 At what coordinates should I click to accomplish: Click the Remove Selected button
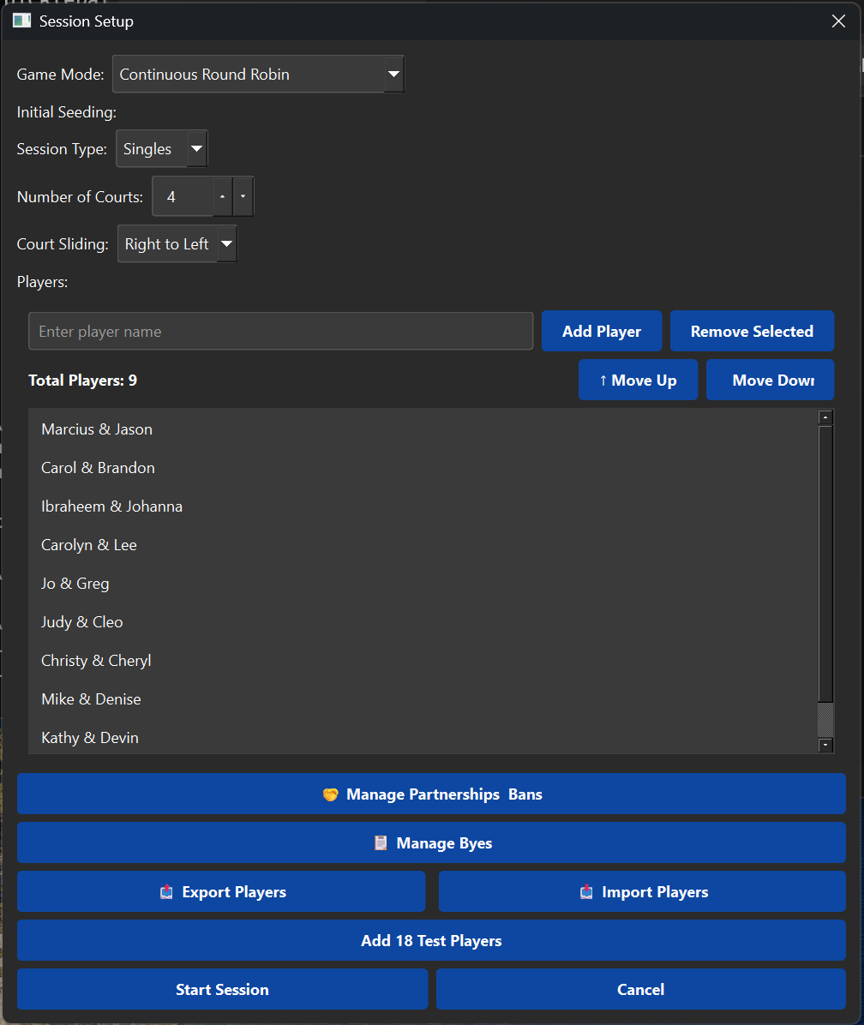click(752, 331)
